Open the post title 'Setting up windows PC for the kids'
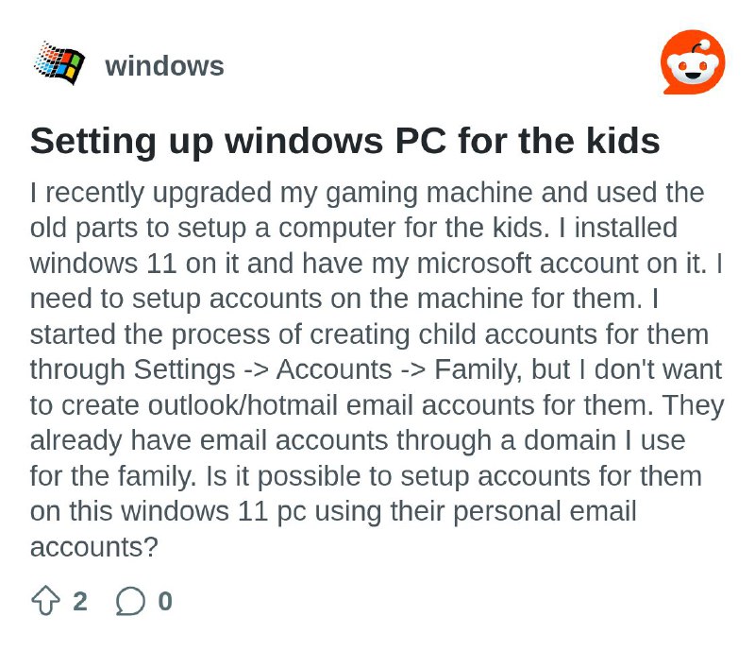The image size is (755, 651). point(344,141)
